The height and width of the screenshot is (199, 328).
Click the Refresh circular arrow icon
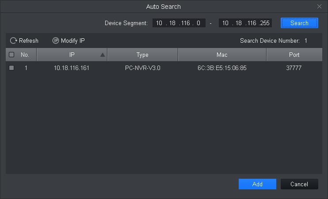point(13,41)
